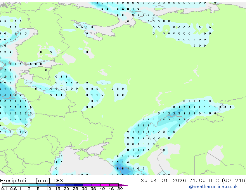Click the '50' legend scale label
The height and width of the screenshot is (190, 246).
[120, 188]
